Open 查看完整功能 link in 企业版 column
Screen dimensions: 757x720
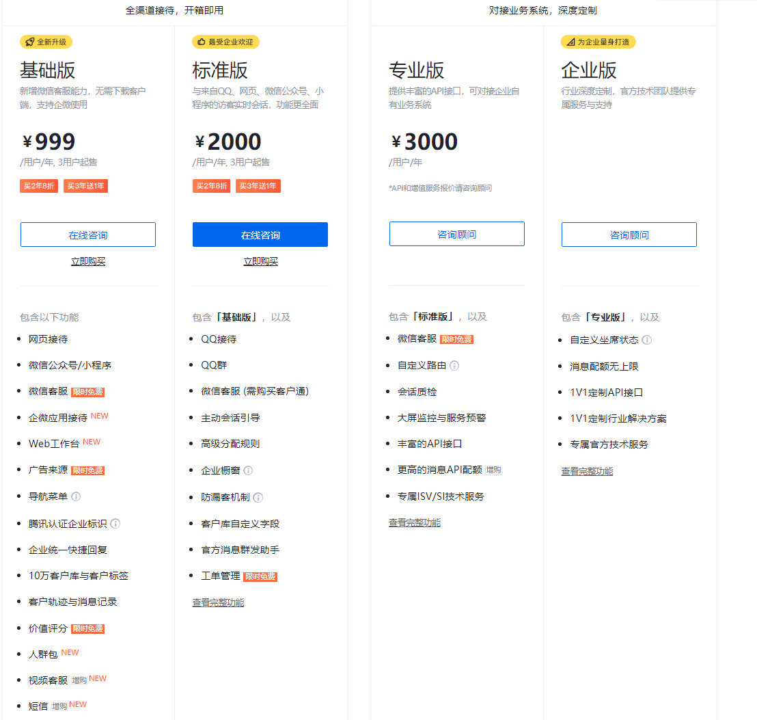tap(587, 471)
